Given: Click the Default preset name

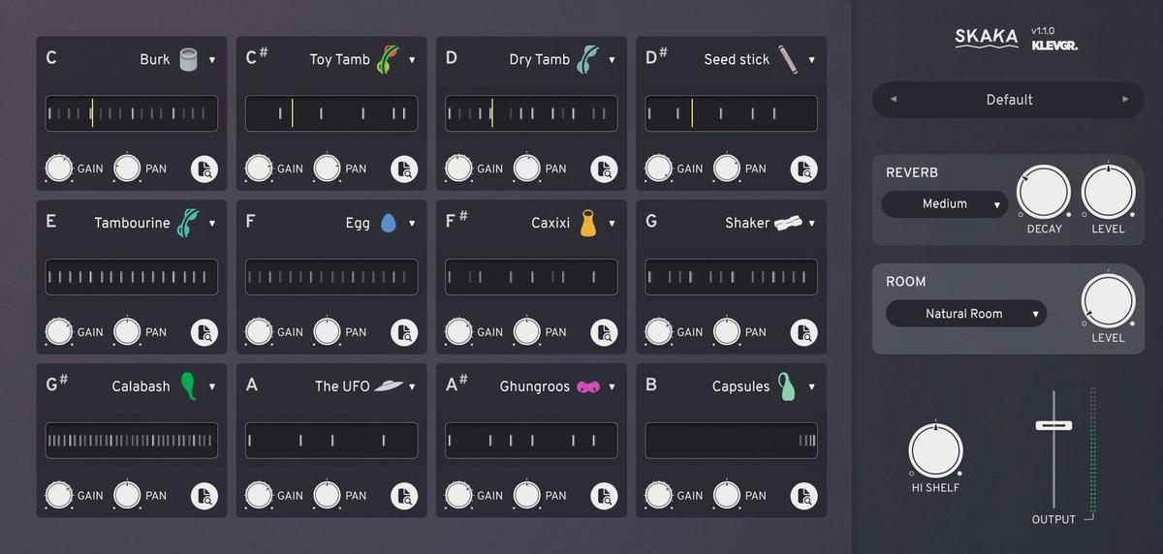Looking at the screenshot, I should coord(1009,100).
